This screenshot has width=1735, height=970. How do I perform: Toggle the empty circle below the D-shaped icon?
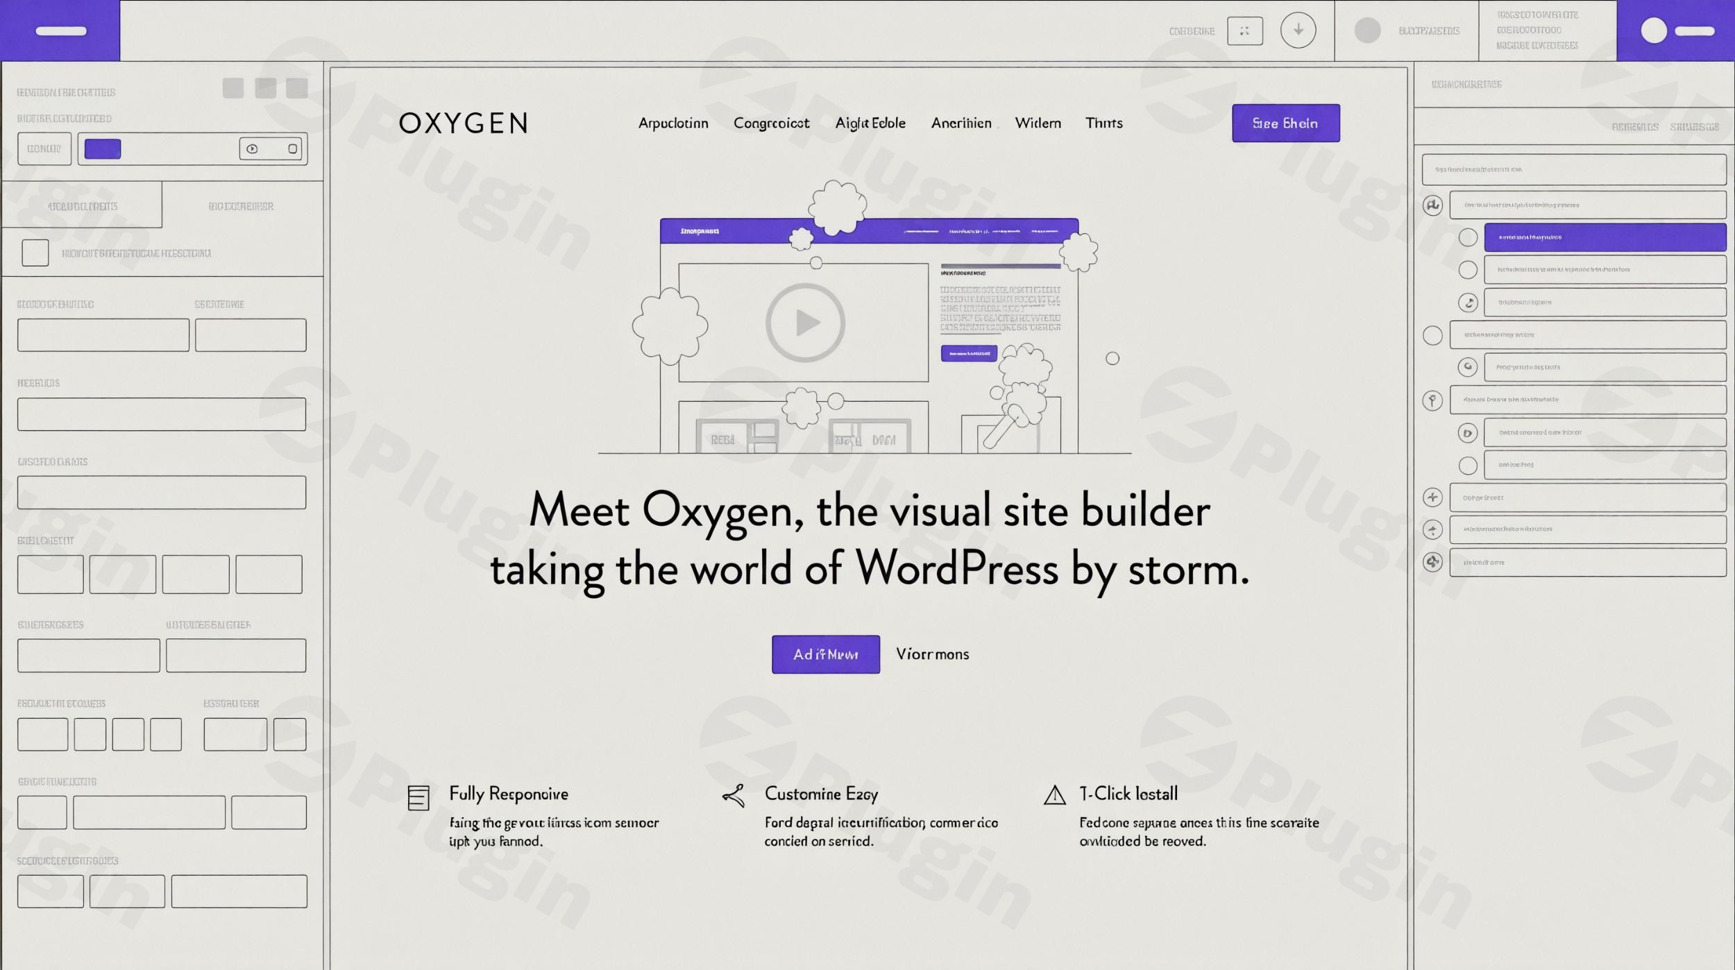click(x=1467, y=466)
